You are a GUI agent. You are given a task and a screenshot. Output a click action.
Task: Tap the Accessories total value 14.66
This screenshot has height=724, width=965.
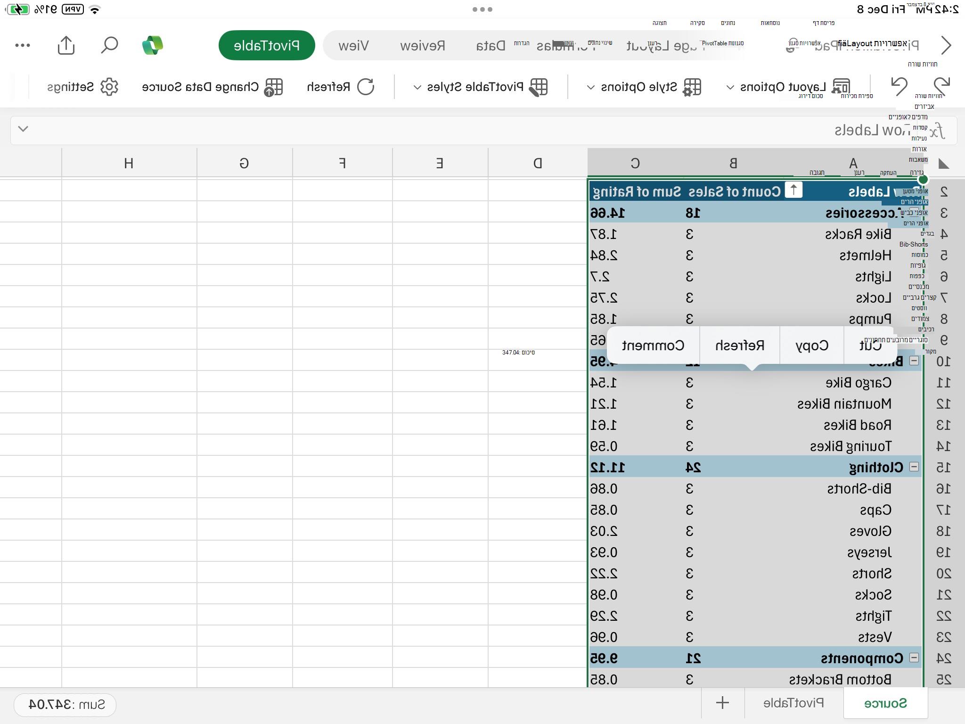[608, 213]
